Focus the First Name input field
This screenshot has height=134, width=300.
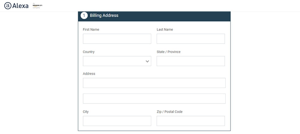click(x=117, y=39)
